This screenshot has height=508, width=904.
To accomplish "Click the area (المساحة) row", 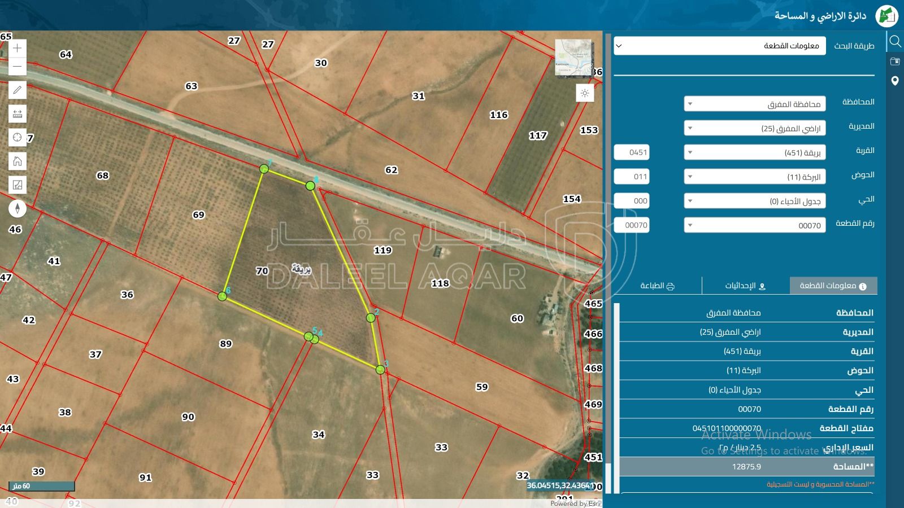I will [x=746, y=466].
